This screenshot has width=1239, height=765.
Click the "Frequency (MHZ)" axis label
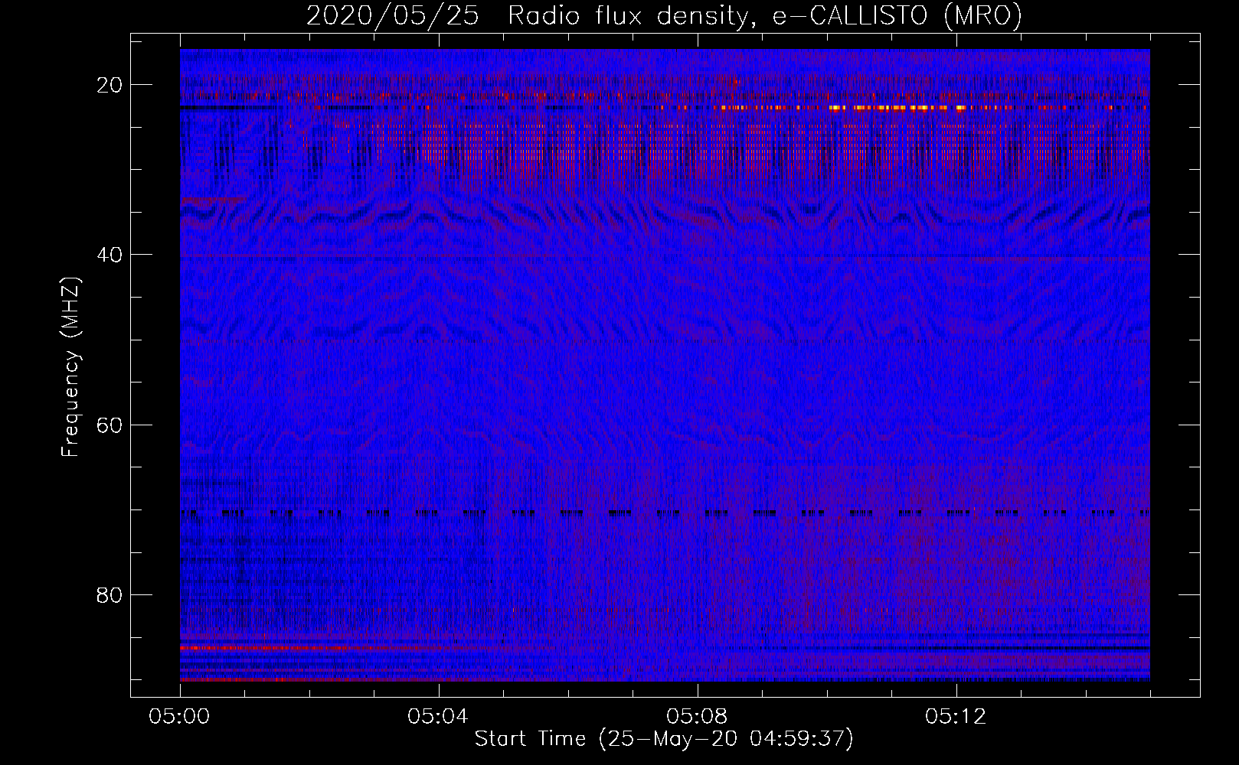[70, 367]
